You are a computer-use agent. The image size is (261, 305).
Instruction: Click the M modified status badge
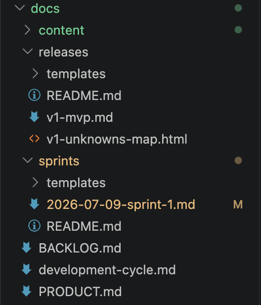pyautogui.click(x=238, y=204)
